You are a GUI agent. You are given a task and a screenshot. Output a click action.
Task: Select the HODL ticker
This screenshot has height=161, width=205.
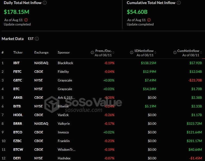tap(18, 115)
